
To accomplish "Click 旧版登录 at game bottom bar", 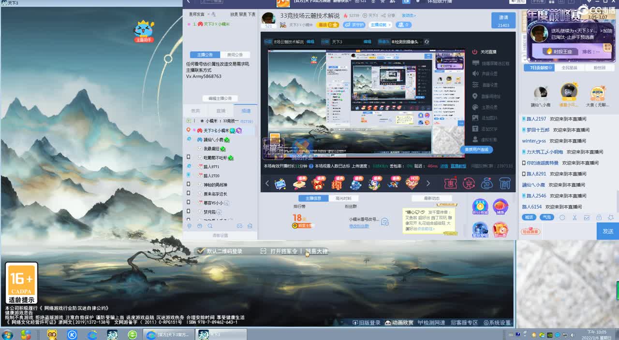I will pyautogui.click(x=367, y=323).
